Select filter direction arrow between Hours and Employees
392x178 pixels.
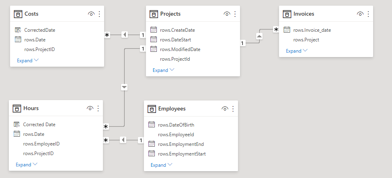(x=123, y=140)
